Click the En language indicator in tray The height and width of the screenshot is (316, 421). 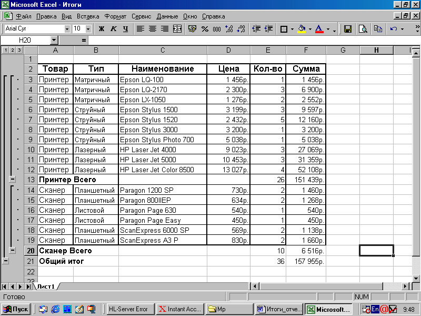(375, 309)
